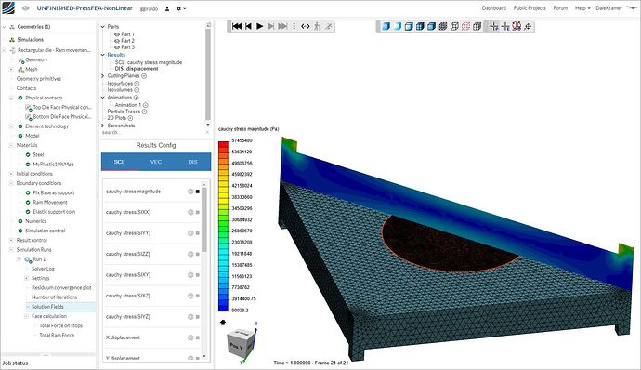Open the 2D Plots circled dropdown
Screen dimensions: 641x370
pyautogui.click(x=130, y=118)
